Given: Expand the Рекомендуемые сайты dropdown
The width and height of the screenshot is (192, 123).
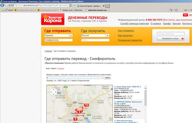Looking at the screenshot, I should pyautogui.click(x=35, y=10).
